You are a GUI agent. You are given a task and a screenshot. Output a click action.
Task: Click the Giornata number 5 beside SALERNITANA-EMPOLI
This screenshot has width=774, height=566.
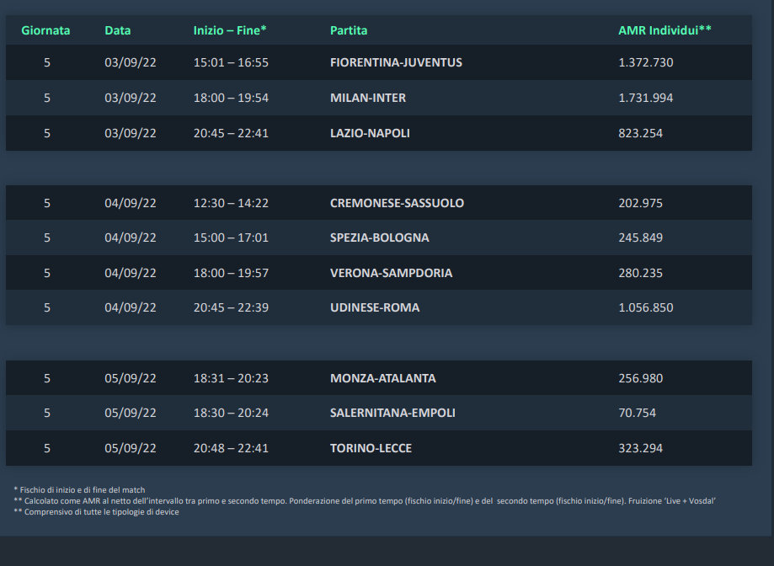click(47, 413)
